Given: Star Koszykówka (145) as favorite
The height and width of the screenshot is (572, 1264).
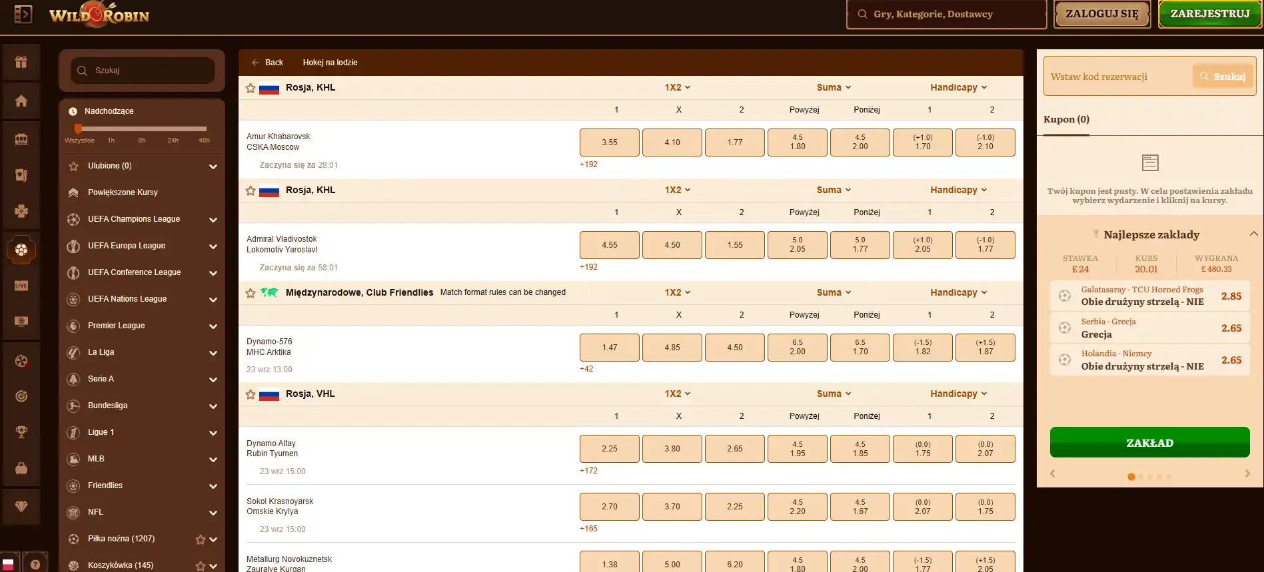Looking at the screenshot, I should click(200, 566).
